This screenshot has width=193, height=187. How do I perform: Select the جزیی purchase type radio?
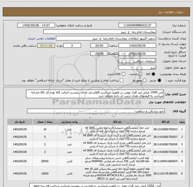[159, 81]
